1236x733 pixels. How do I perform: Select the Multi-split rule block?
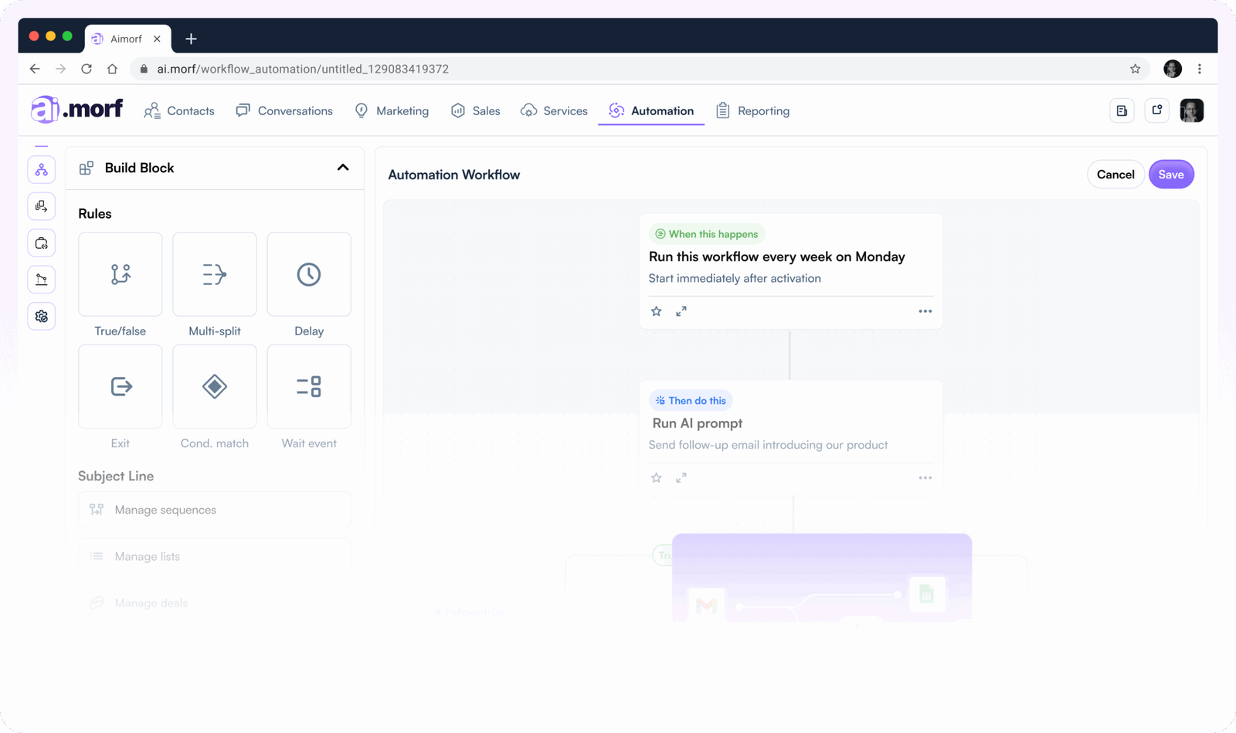tap(215, 274)
